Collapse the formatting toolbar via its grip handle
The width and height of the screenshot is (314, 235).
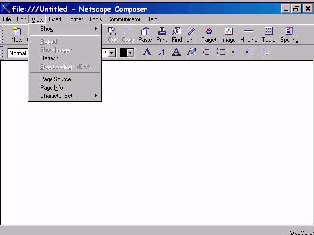(x=2, y=52)
